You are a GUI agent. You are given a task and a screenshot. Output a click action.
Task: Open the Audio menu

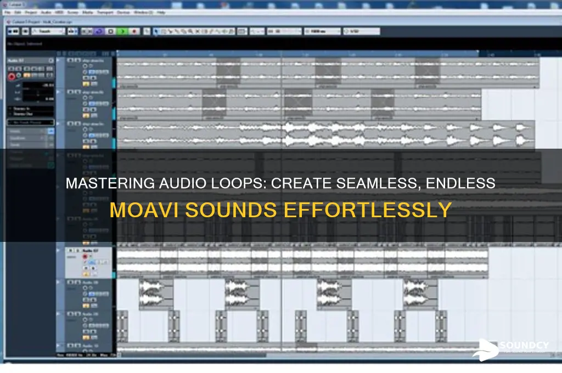[x=46, y=13]
